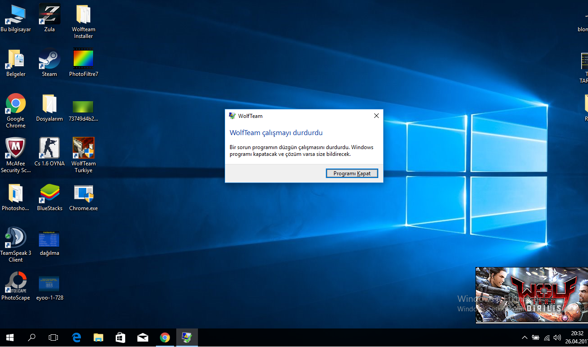Open the volume control tray icon
Viewport: 588px width, 347px height.
click(557, 338)
